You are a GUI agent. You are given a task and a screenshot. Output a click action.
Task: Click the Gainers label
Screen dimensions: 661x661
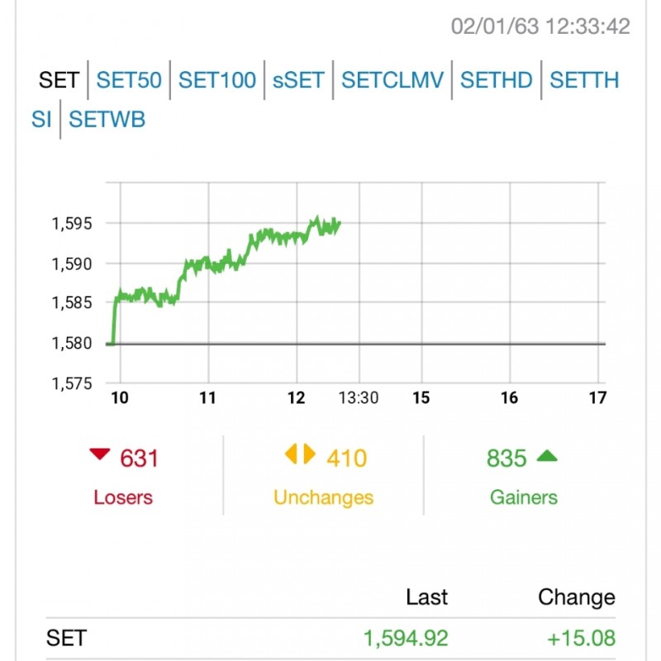tap(524, 497)
